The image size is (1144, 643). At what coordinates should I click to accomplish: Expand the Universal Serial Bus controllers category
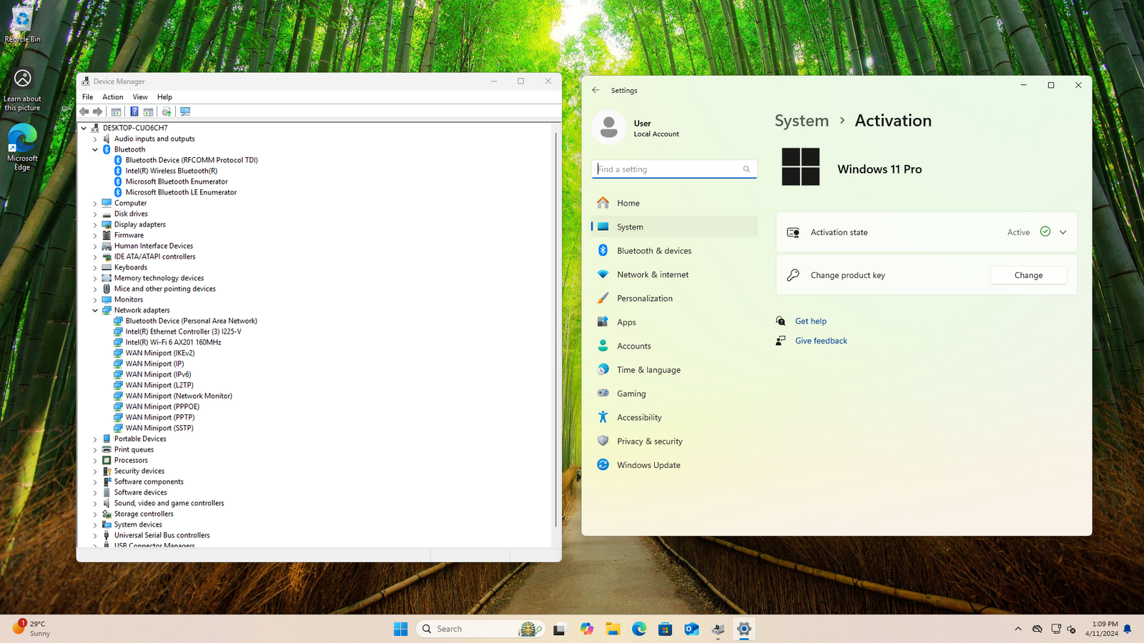[95, 535]
